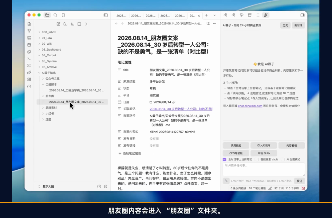Image resolution: width=332 pixels, height=218 pixels.
Task: Collapse the 04_Output folder
Action: [49, 55]
